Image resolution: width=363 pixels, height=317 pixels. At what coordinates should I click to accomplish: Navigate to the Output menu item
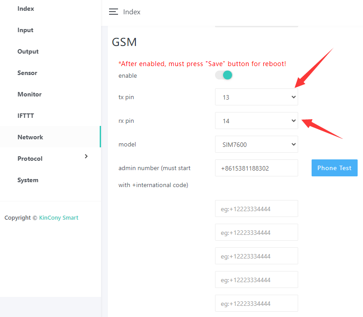pyautogui.click(x=28, y=51)
